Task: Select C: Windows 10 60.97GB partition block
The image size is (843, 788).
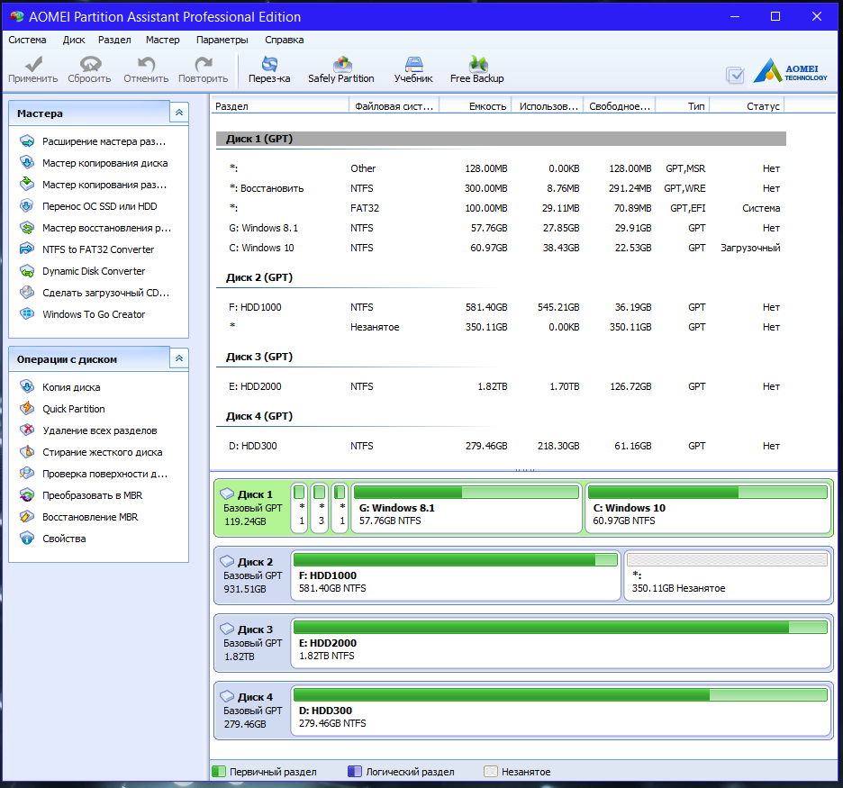Action: click(708, 508)
